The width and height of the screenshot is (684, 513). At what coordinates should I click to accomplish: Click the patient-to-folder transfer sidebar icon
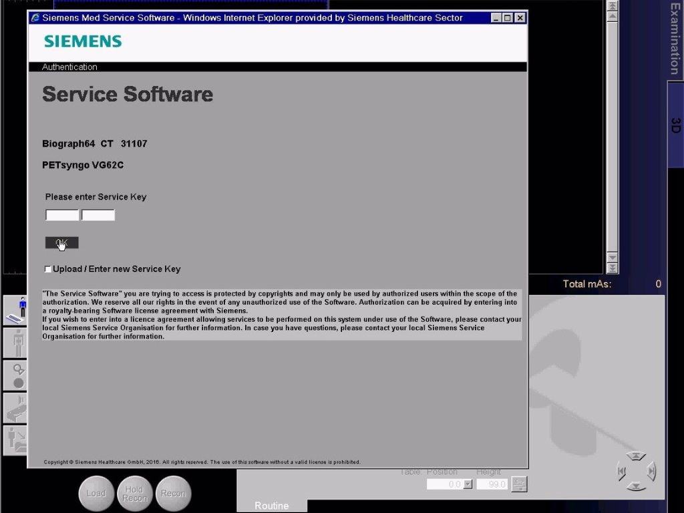coord(15,440)
